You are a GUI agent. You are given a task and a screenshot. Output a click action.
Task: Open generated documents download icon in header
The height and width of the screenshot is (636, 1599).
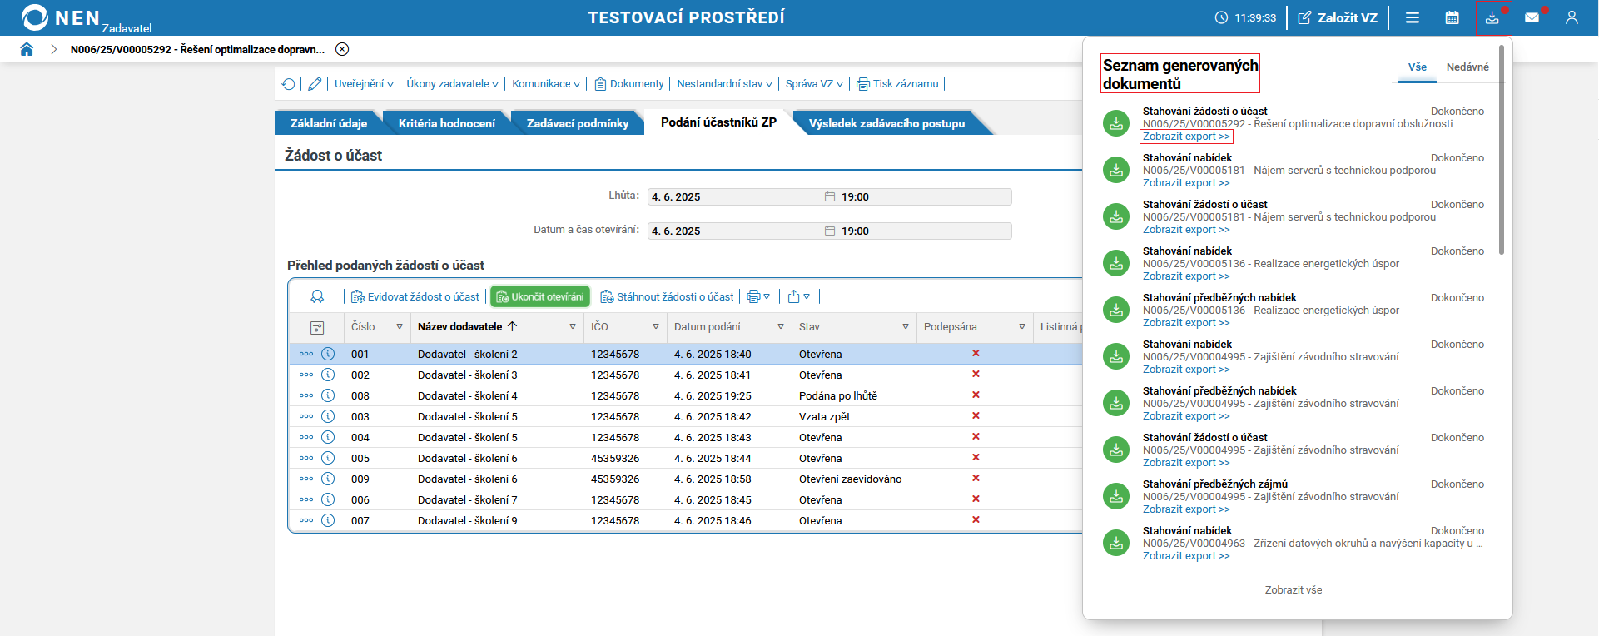point(1492,17)
